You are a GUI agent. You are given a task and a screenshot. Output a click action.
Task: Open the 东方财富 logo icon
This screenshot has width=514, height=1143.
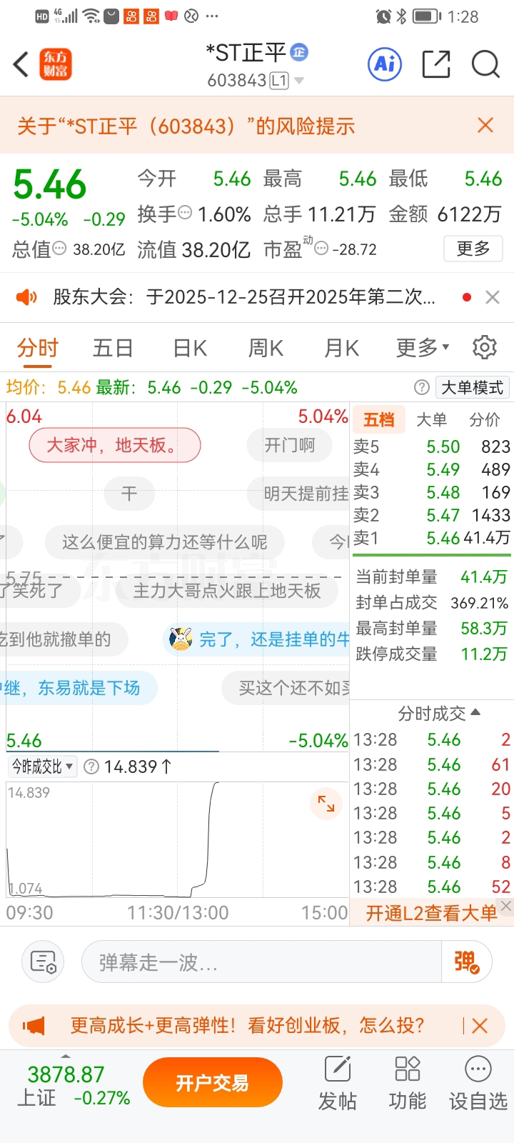point(56,64)
